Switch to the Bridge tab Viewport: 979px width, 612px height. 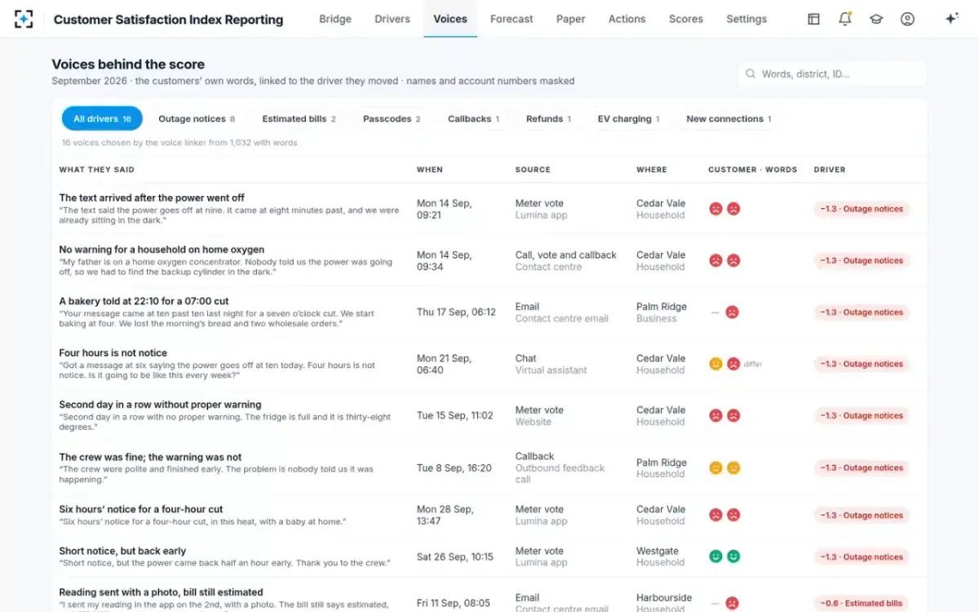(x=334, y=19)
